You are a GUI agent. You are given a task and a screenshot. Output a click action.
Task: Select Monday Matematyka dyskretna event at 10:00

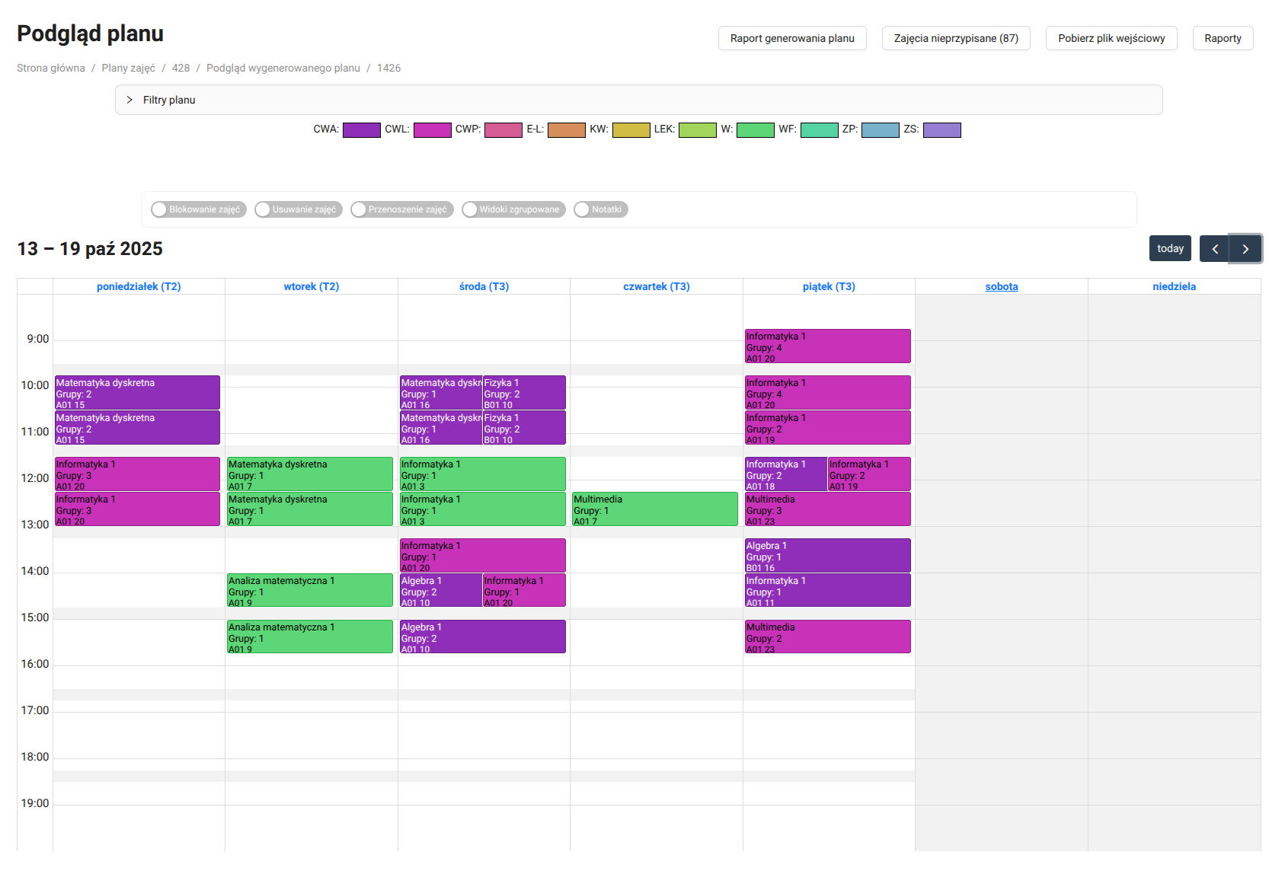[x=137, y=393]
